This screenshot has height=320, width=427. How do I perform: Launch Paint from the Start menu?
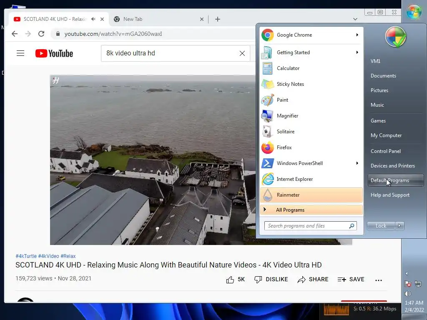[x=311, y=100]
